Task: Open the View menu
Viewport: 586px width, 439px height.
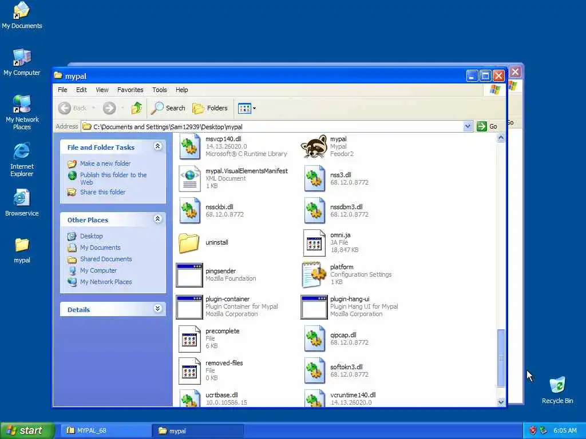Action: click(102, 90)
